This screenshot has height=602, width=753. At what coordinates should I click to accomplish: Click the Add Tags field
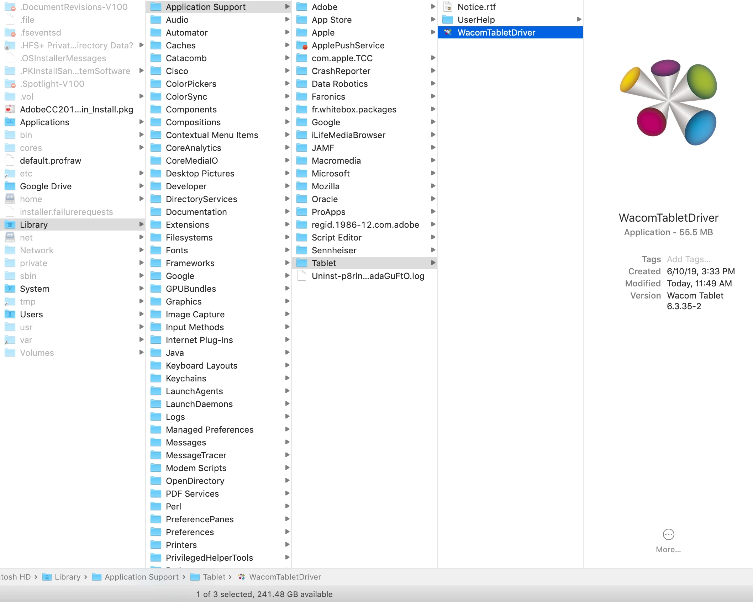point(689,259)
